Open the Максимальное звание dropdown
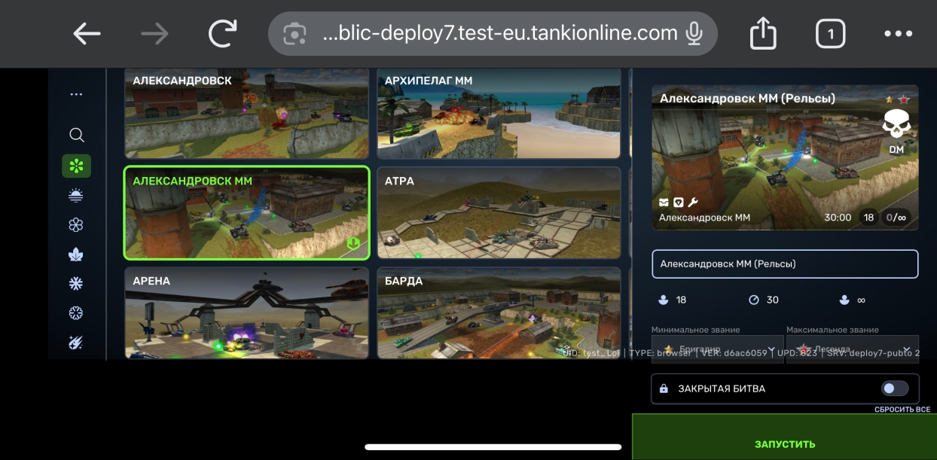The image size is (937, 460). (853, 349)
